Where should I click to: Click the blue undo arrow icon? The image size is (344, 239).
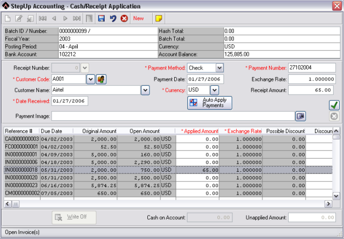[113, 19]
